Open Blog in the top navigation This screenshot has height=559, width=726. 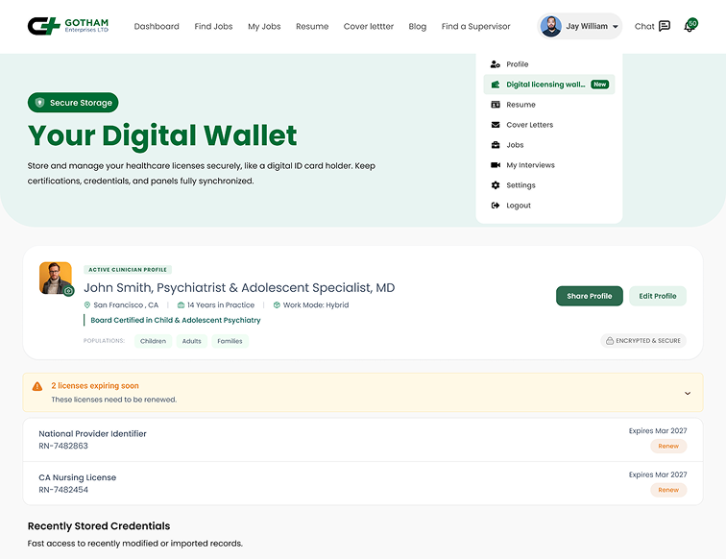point(417,26)
